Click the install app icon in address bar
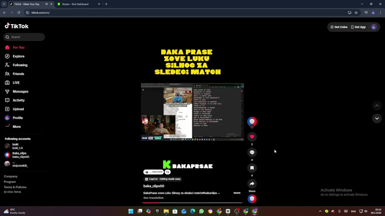Screen dimensions: 385x216 [350, 13]
